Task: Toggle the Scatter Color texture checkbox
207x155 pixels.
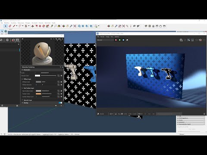Action: pyautogui.click(x=61, y=94)
